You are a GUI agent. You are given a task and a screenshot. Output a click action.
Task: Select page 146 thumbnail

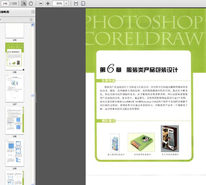(14, 56)
